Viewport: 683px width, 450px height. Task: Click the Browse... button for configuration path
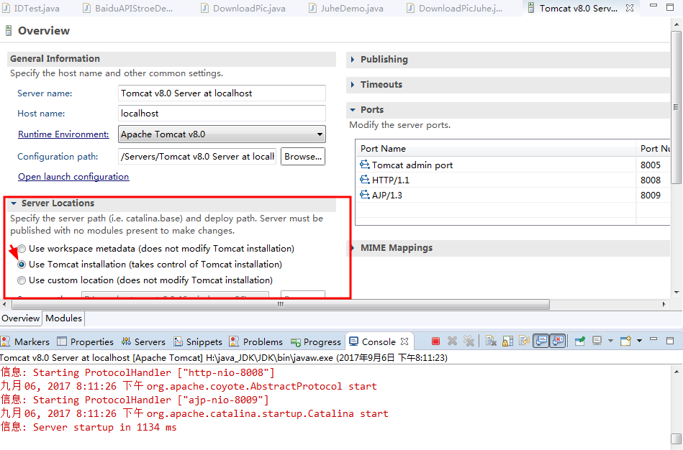click(303, 156)
